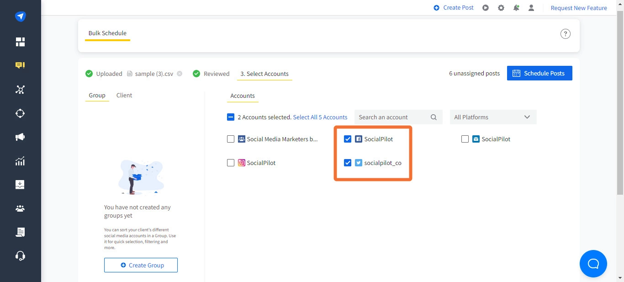Uncheck the Facebook SocialPilot account
The image size is (624, 282).
point(348,139)
